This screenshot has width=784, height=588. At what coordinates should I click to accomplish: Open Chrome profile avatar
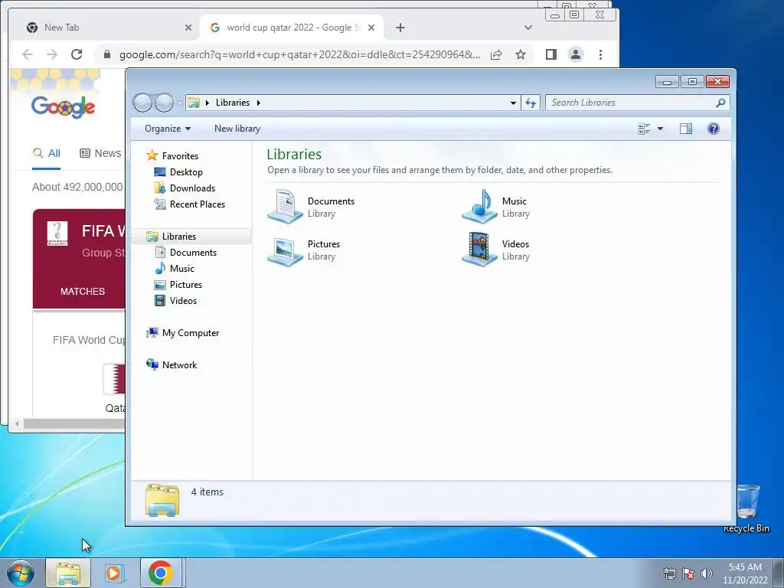(x=576, y=54)
